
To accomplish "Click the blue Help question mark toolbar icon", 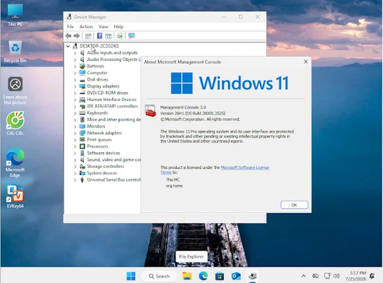I will pyautogui.click(x=100, y=36).
